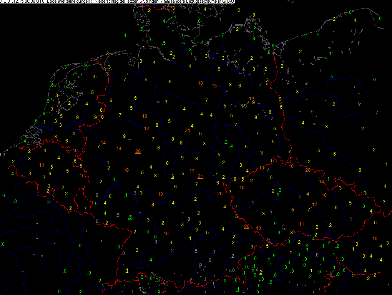Click the orange 18 rainfall value

126,170
